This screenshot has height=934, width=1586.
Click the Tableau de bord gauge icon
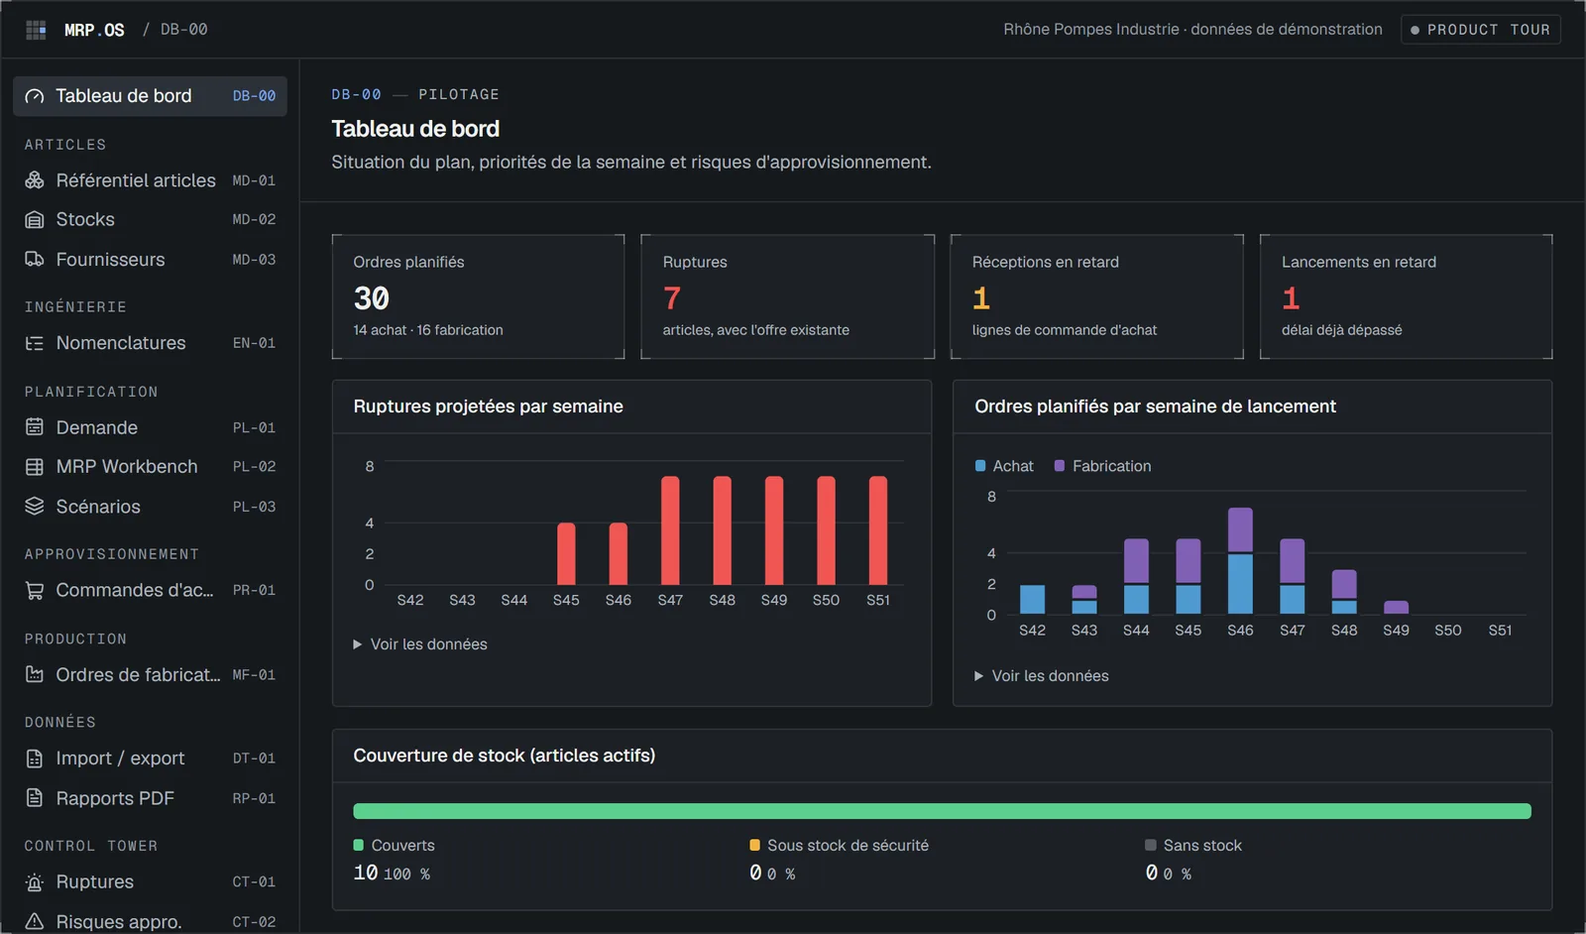[x=35, y=96]
